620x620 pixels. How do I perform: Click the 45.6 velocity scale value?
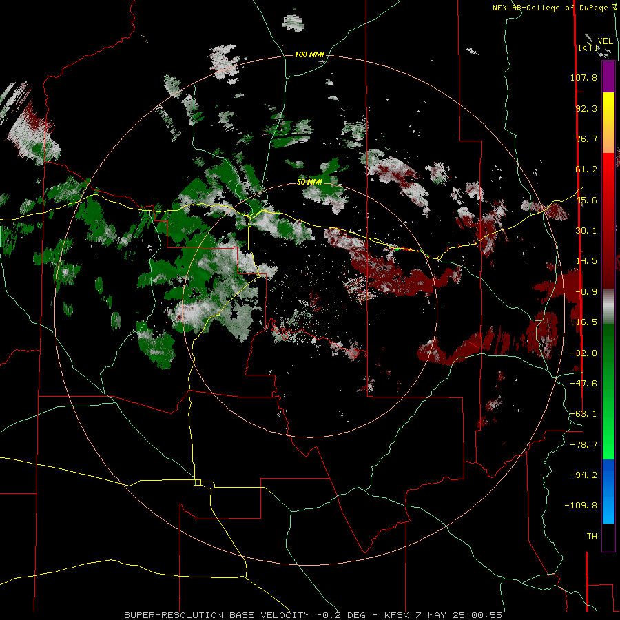click(x=586, y=200)
